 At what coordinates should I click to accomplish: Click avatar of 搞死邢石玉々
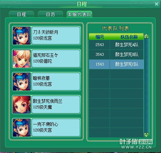pyautogui.click(x=22, y=59)
